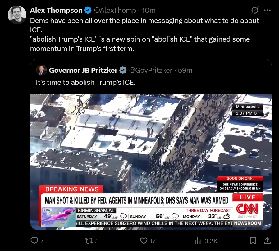
Task: Bookmark this post
Action: (253, 241)
